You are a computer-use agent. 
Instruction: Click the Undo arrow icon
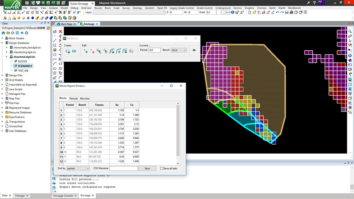[278, 12]
